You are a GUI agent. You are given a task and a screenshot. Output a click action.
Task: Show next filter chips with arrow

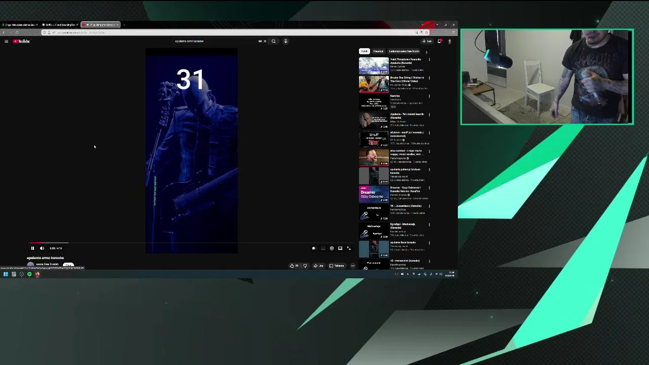coord(426,52)
